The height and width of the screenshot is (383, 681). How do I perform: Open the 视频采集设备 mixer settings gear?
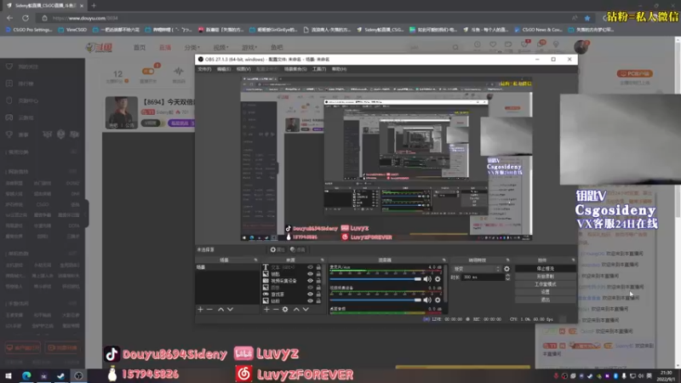tap(438, 300)
